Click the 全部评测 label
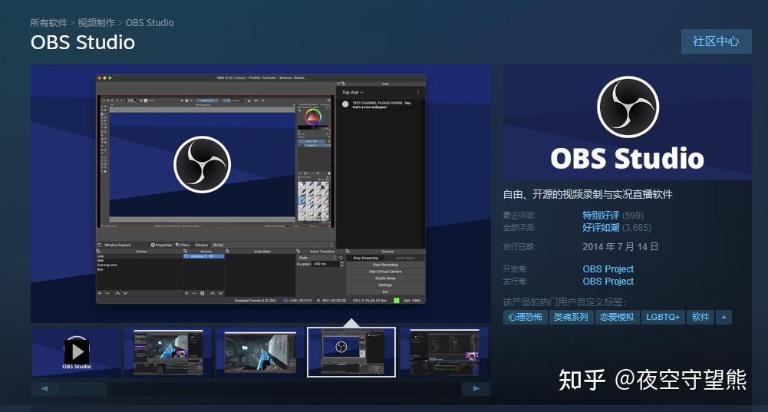768x412 pixels. click(519, 227)
